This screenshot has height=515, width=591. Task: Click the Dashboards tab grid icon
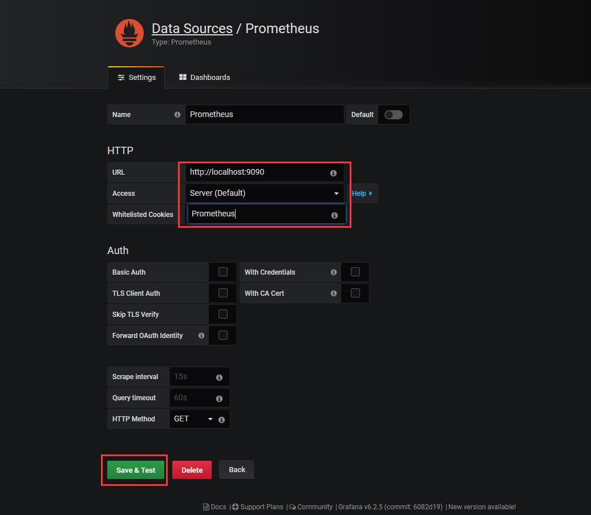coord(183,77)
